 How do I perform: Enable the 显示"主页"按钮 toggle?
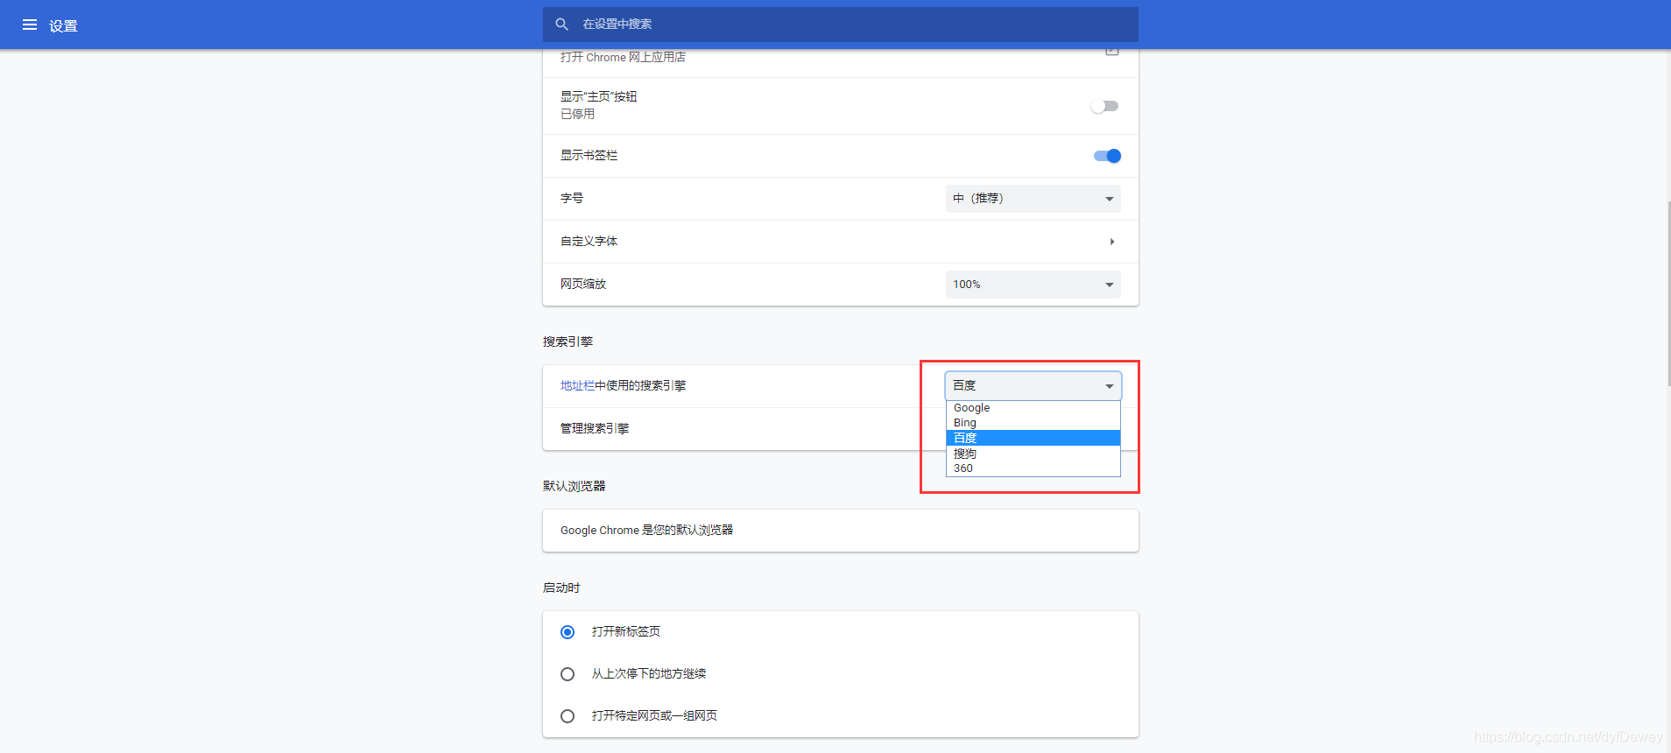(x=1105, y=106)
